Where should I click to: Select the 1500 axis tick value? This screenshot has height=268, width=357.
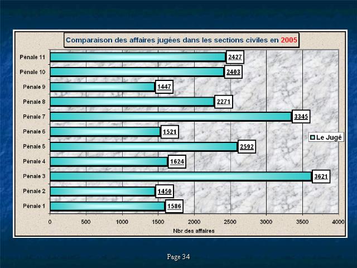[x=158, y=222]
